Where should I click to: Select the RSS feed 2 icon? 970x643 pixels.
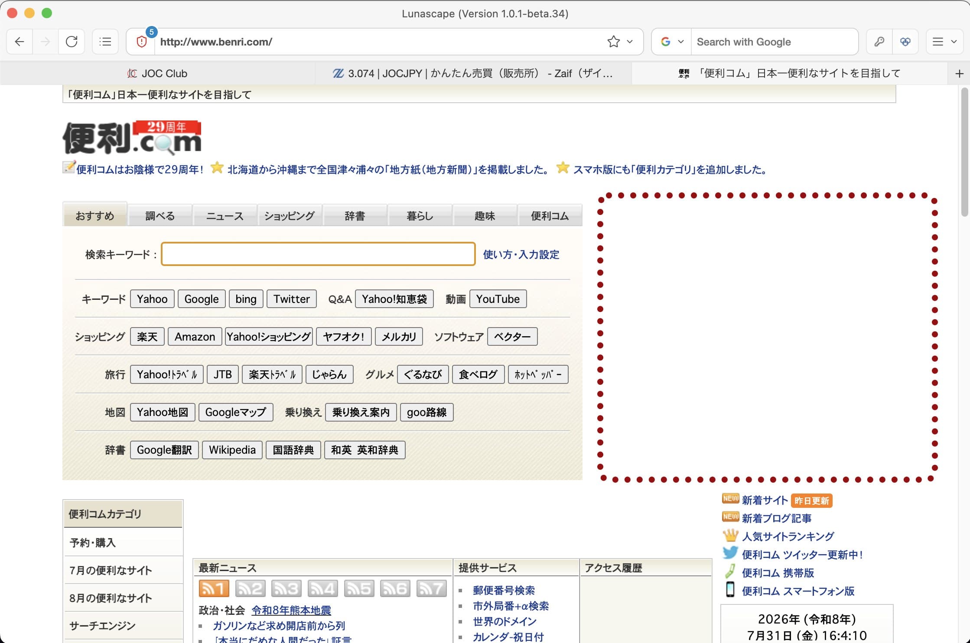250,588
